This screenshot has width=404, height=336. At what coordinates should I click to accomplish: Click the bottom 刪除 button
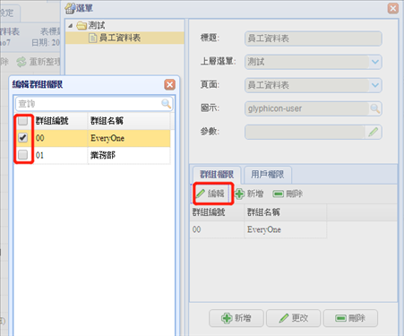350,318
